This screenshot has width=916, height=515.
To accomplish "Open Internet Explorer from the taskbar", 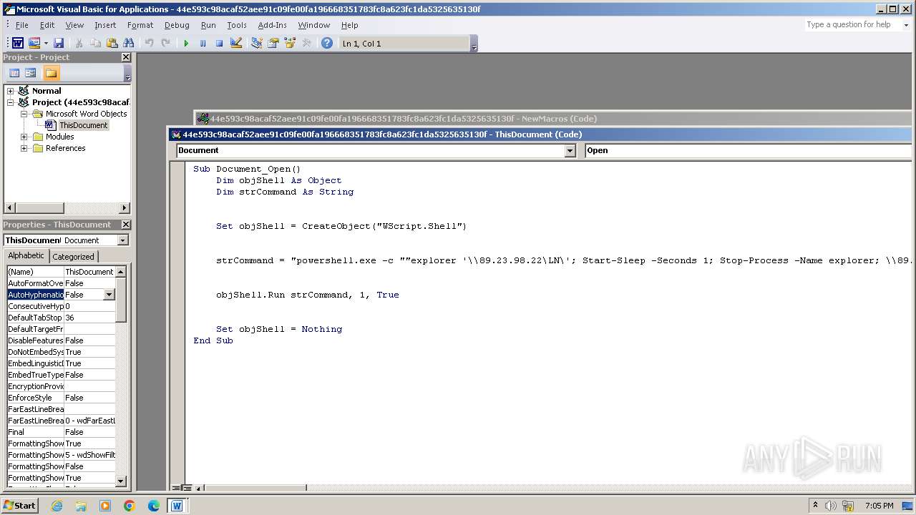I will (57, 506).
